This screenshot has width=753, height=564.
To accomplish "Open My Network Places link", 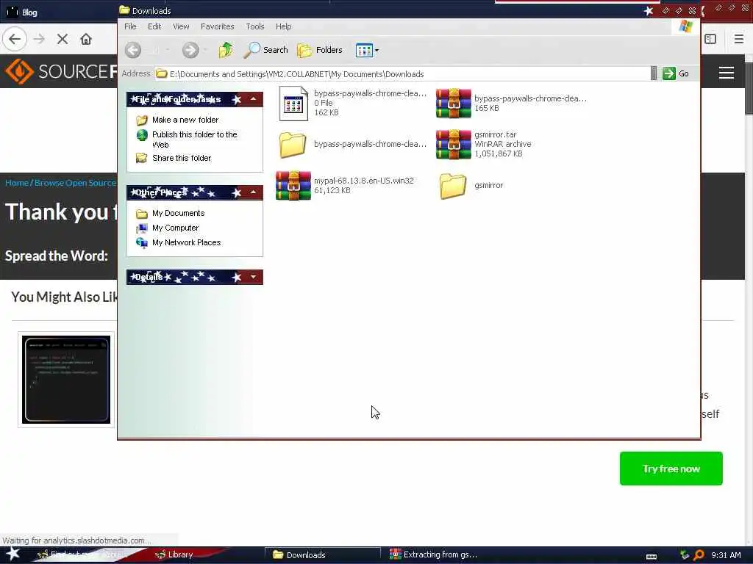I will tap(186, 242).
